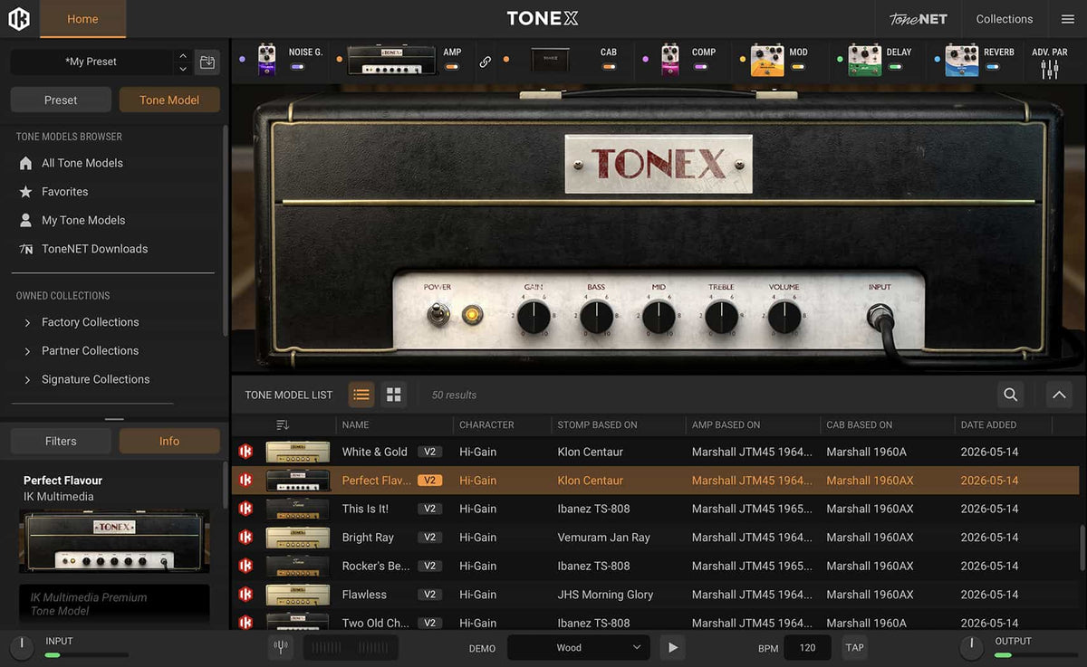The width and height of the screenshot is (1087, 667).
Task: Open the tuner icon in bottom bar
Action: (281, 647)
